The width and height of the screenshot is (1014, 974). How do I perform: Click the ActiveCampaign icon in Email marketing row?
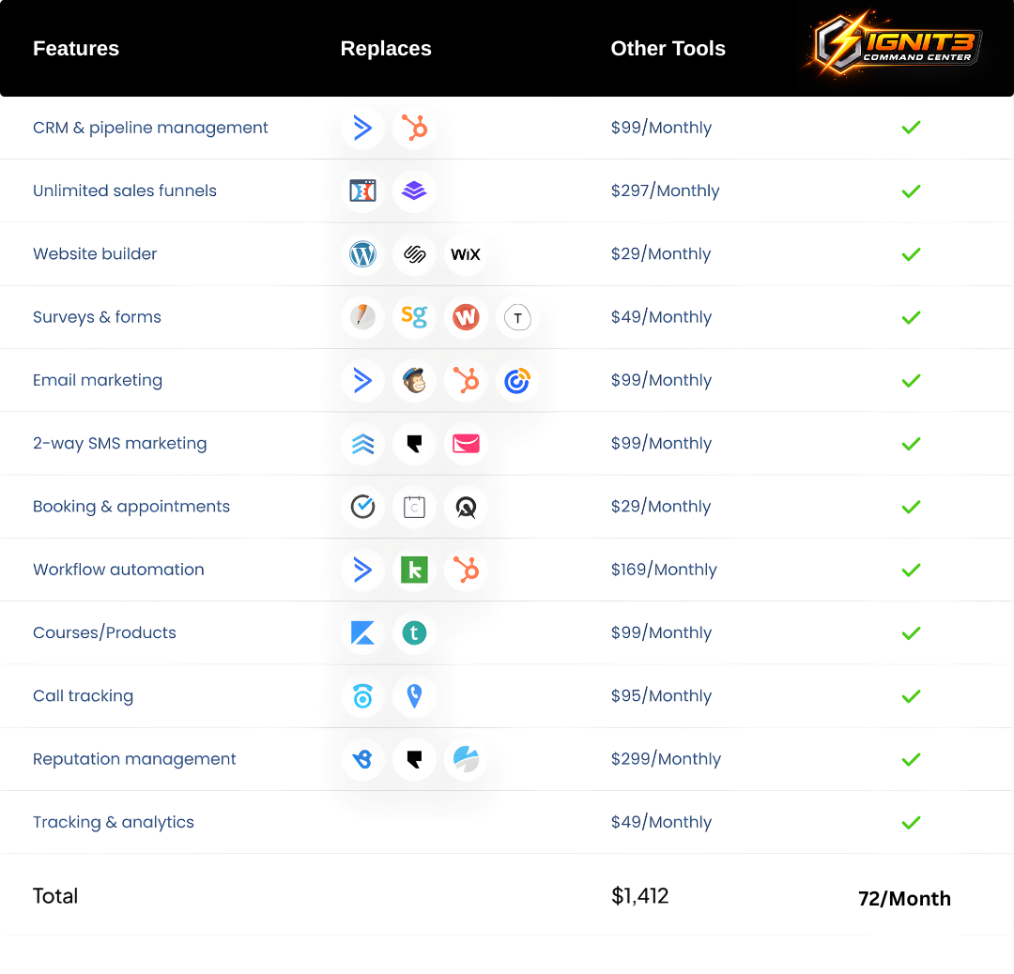coord(362,381)
